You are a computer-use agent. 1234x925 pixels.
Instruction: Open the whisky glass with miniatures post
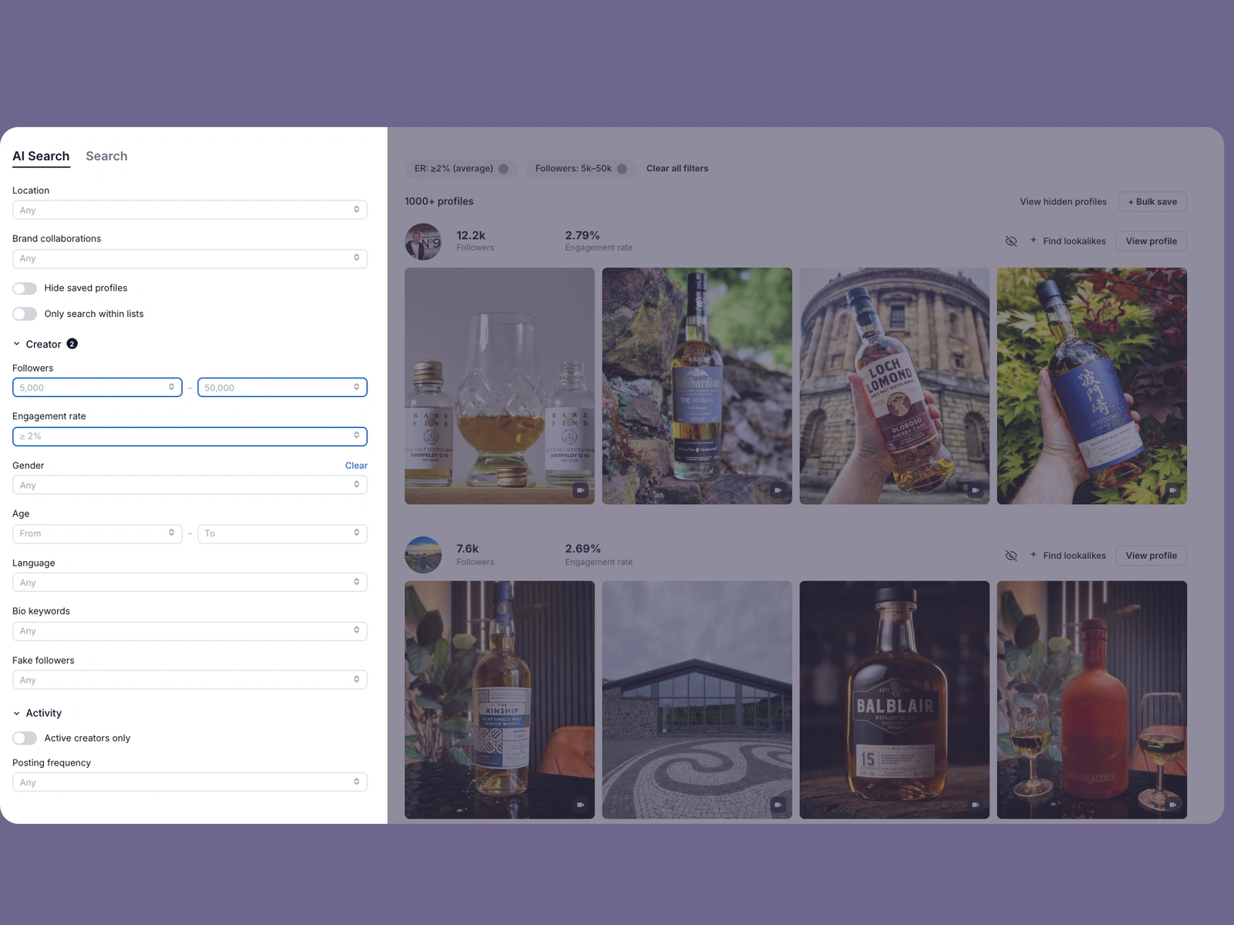click(x=500, y=386)
